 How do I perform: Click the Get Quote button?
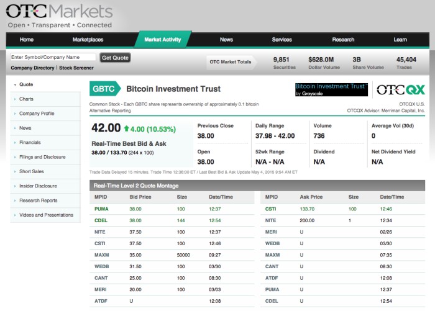115,58
